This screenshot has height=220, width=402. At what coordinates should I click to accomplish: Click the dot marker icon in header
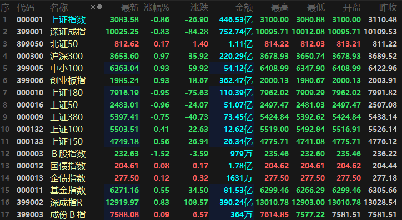(x=100, y=7)
